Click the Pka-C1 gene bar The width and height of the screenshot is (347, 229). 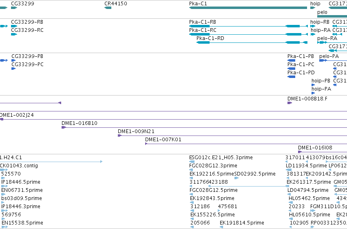click(248, 8)
